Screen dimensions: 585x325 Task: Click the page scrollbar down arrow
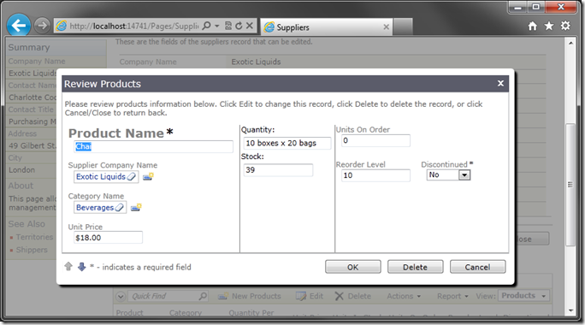(x=570, y=310)
